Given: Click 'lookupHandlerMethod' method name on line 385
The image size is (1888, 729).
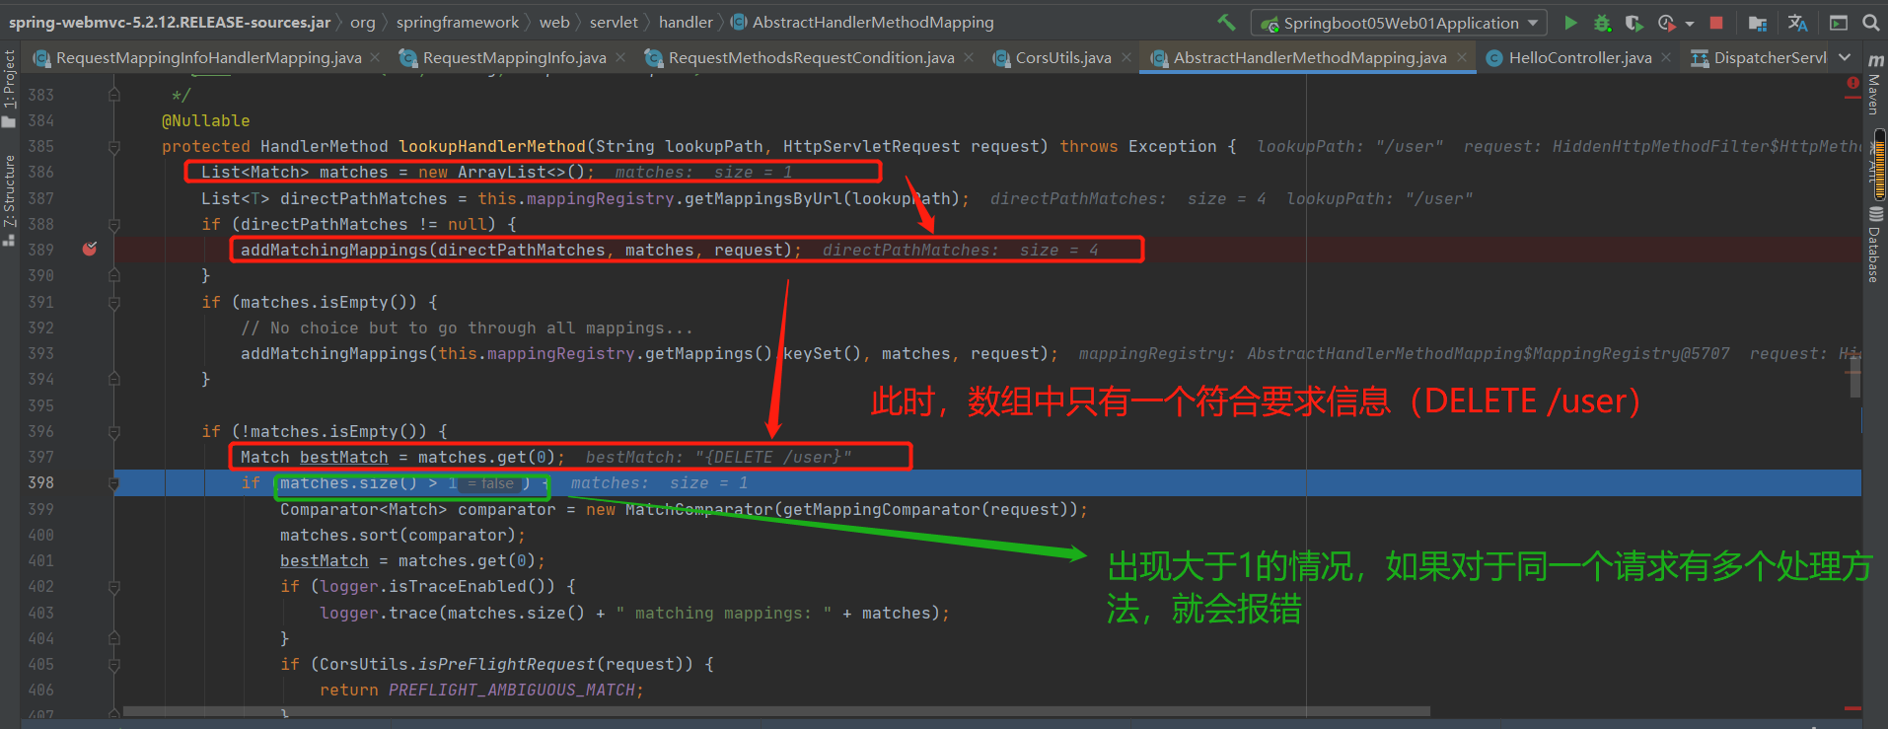Looking at the screenshot, I should pyautogui.click(x=492, y=146).
